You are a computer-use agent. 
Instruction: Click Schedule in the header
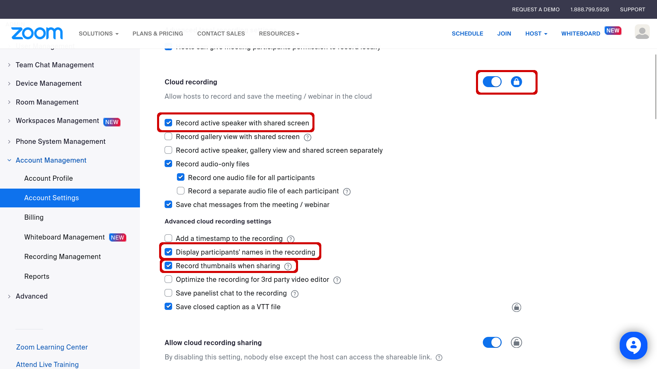coord(467,33)
